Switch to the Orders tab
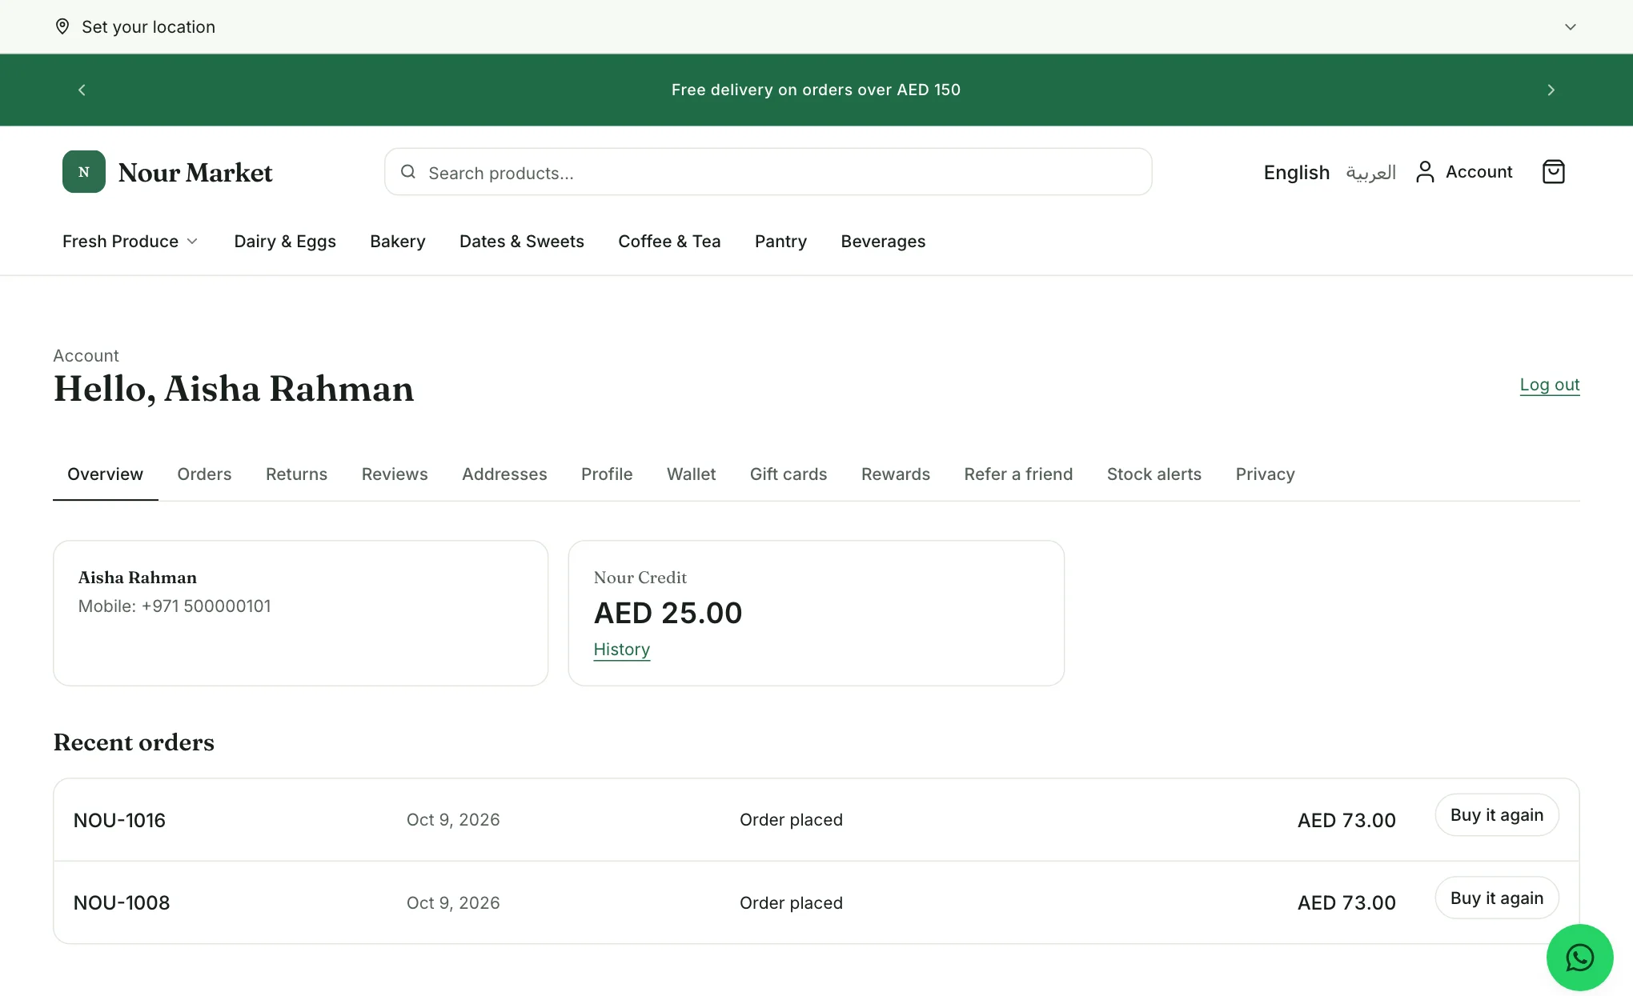Image resolution: width=1633 pixels, height=996 pixels. [204, 474]
